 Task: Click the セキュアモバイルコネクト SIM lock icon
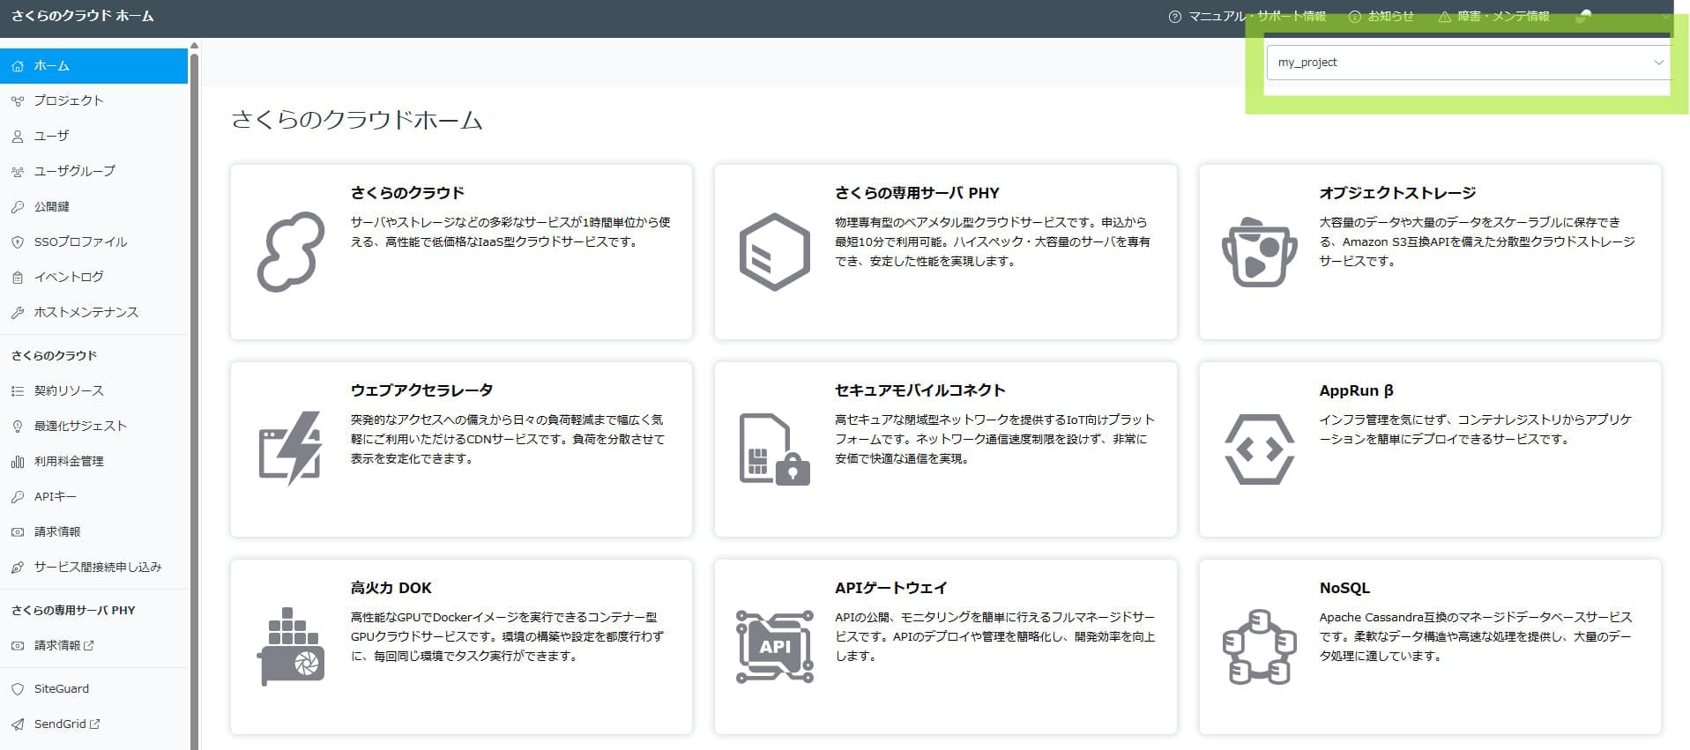(774, 449)
